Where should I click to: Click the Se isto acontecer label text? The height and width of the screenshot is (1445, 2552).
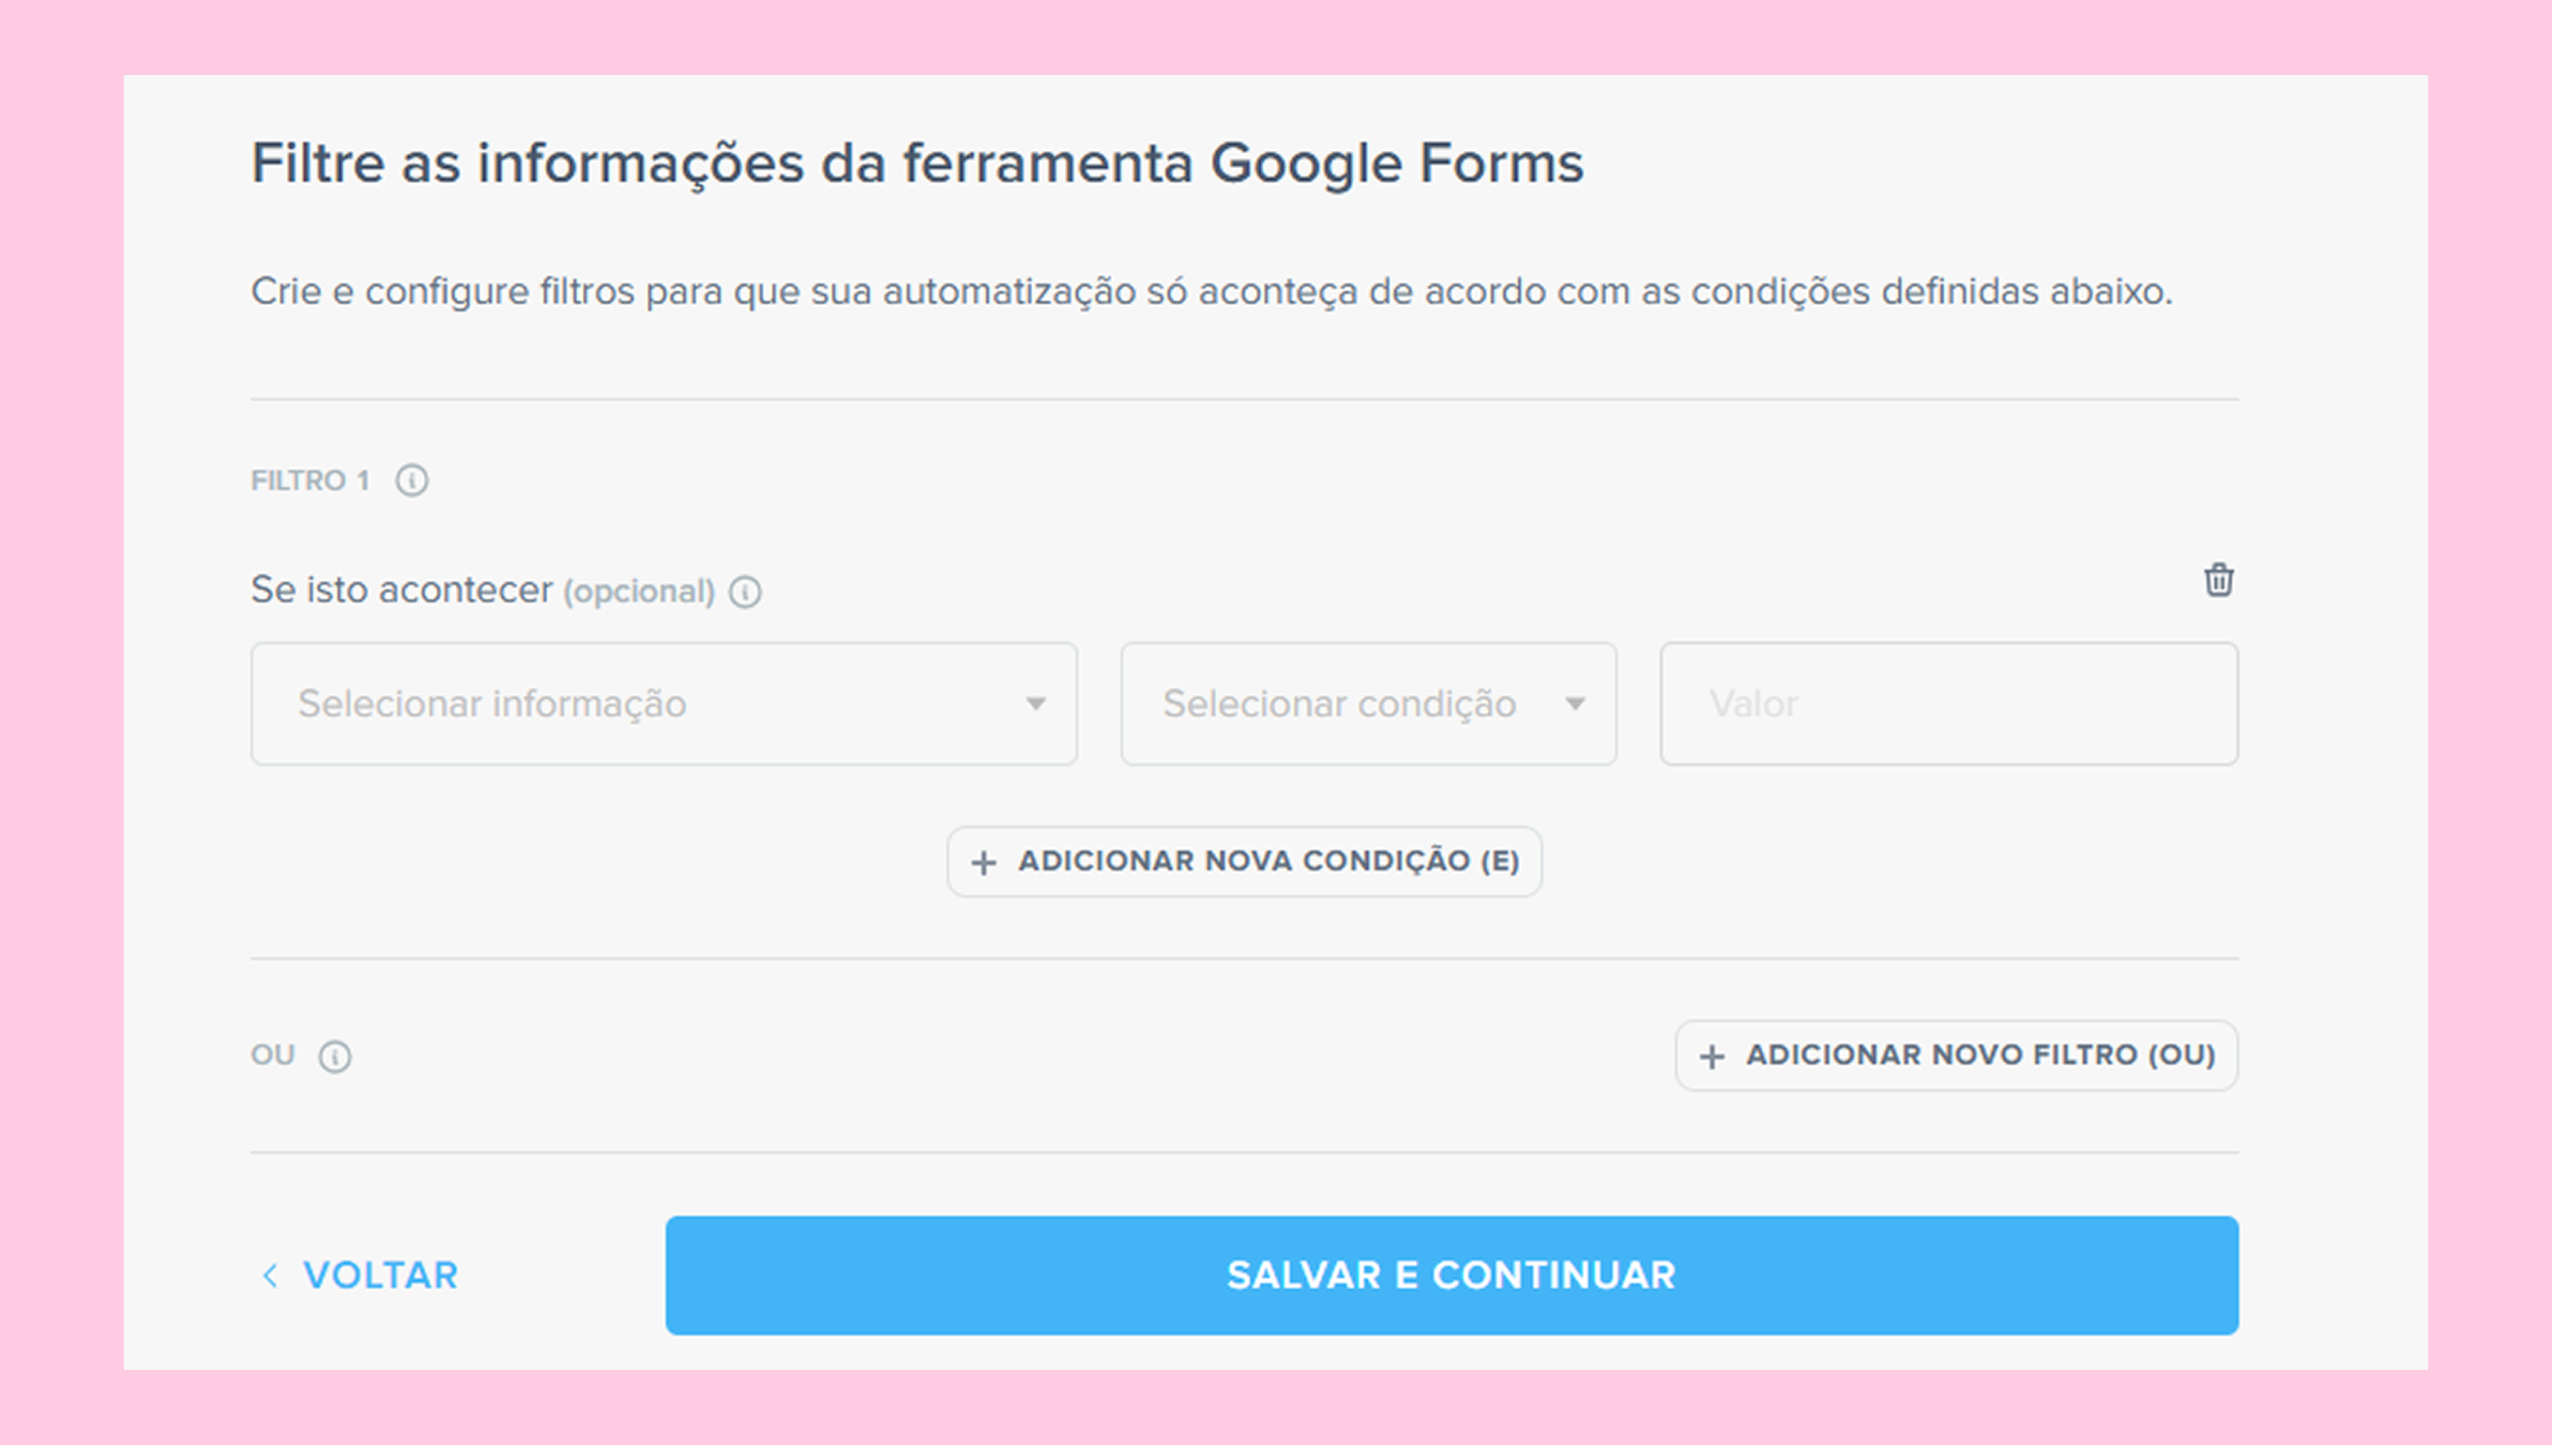click(x=401, y=590)
